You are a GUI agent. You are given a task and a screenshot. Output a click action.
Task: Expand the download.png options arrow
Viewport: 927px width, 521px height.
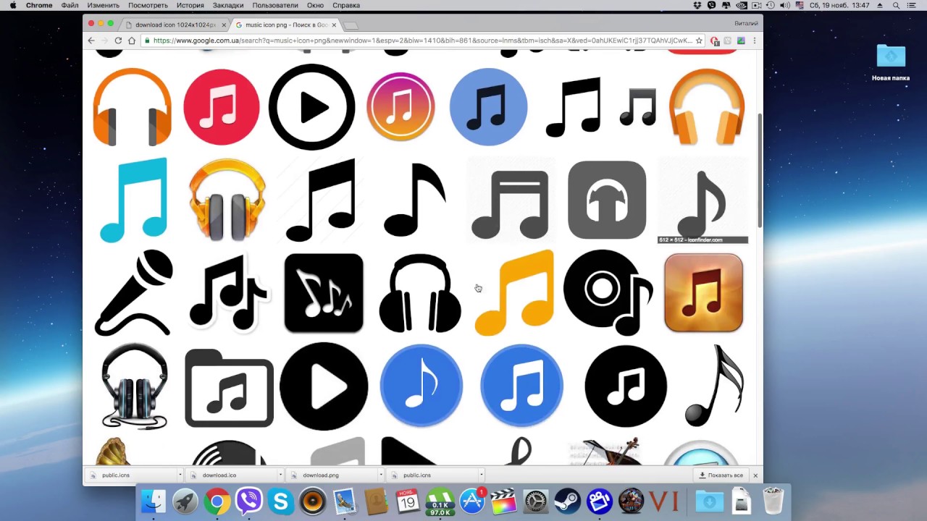pyautogui.click(x=380, y=475)
